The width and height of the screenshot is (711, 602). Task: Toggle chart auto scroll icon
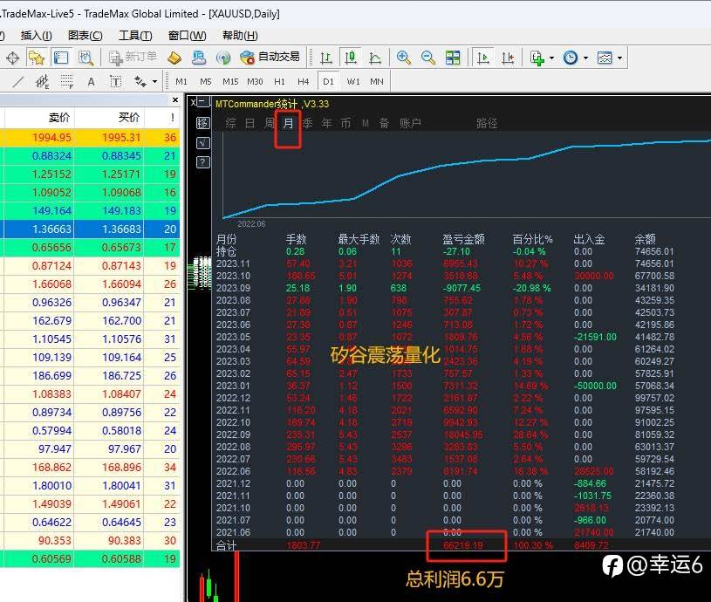pos(483,58)
